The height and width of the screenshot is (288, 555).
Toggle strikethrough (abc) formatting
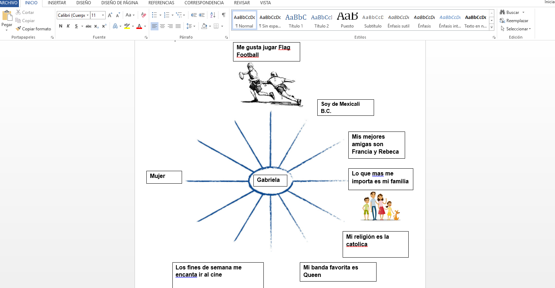pyautogui.click(x=89, y=26)
